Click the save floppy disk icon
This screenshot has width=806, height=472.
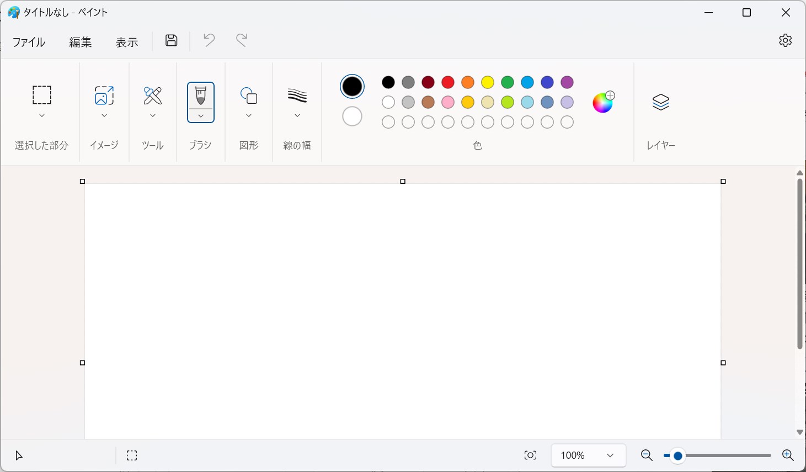click(x=172, y=40)
